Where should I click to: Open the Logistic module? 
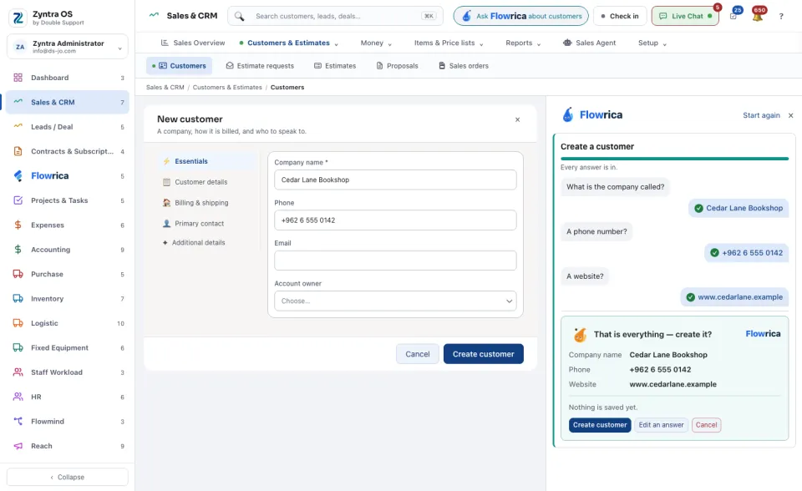coord(68,323)
